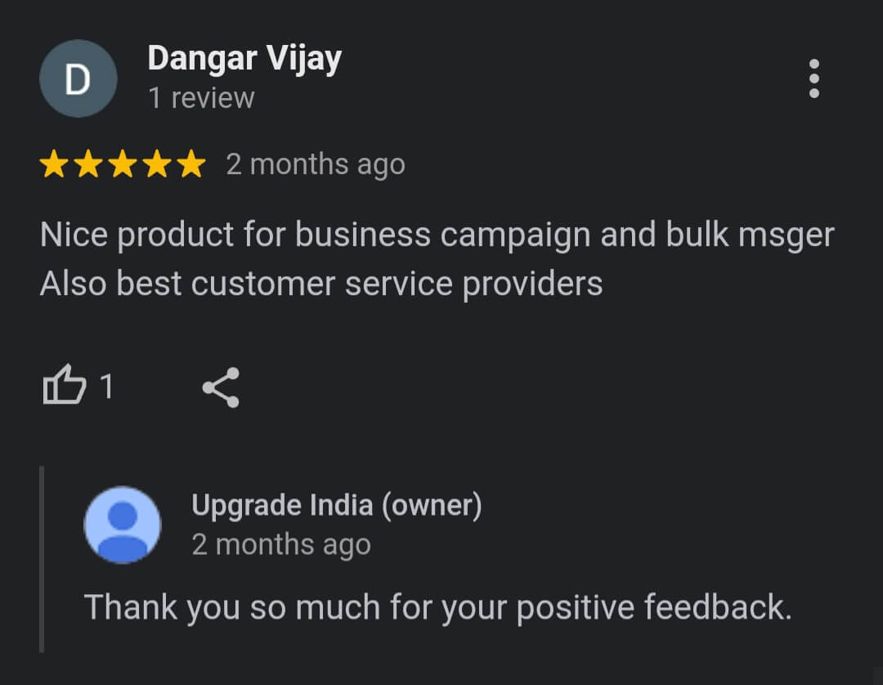Open reviewer name Dangar Vijay
This screenshot has height=685, width=883.
(245, 59)
